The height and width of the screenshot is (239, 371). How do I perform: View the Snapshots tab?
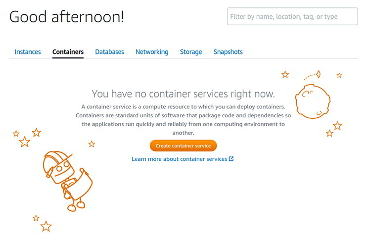(228, 51)
